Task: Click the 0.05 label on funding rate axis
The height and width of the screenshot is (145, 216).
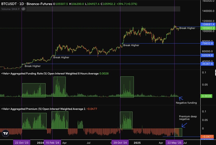Action: point(205,85)
